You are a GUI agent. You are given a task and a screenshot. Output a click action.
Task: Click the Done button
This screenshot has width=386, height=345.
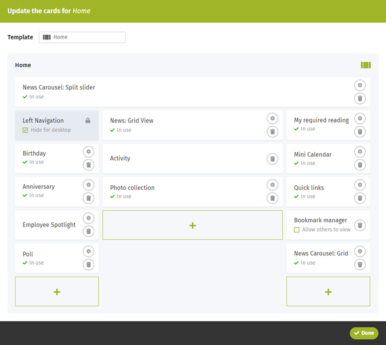[x=364, y=333]
